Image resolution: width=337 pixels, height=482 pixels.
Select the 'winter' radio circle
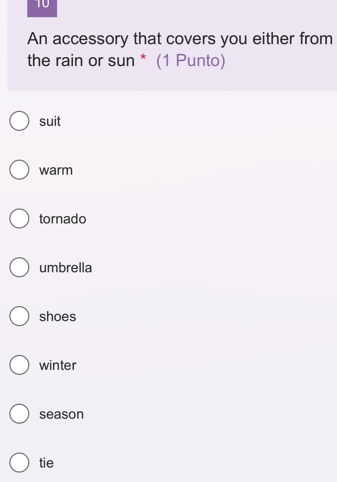(19, 365)
